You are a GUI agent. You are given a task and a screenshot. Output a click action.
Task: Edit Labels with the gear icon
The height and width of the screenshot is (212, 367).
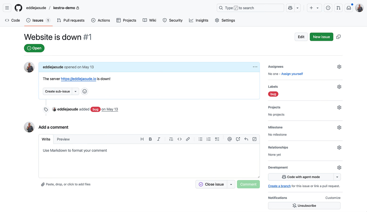(339, 87)
